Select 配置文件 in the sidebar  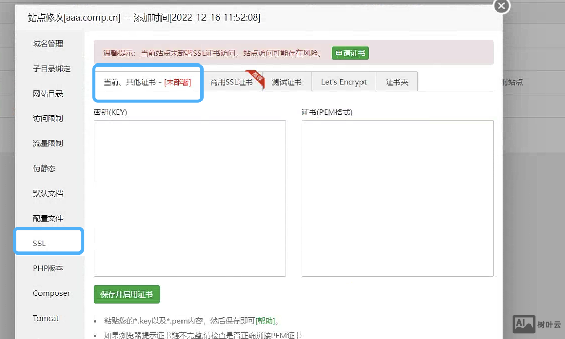(x=48, y=218)
